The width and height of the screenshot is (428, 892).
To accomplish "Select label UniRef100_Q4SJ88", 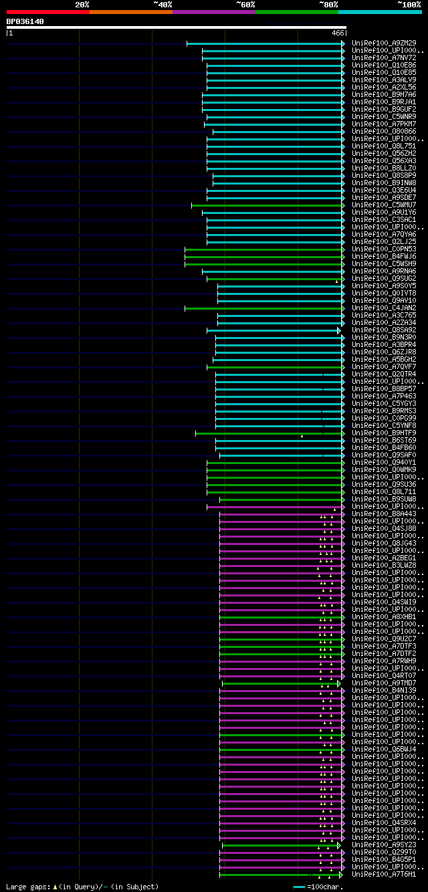I will coord(384,529).
